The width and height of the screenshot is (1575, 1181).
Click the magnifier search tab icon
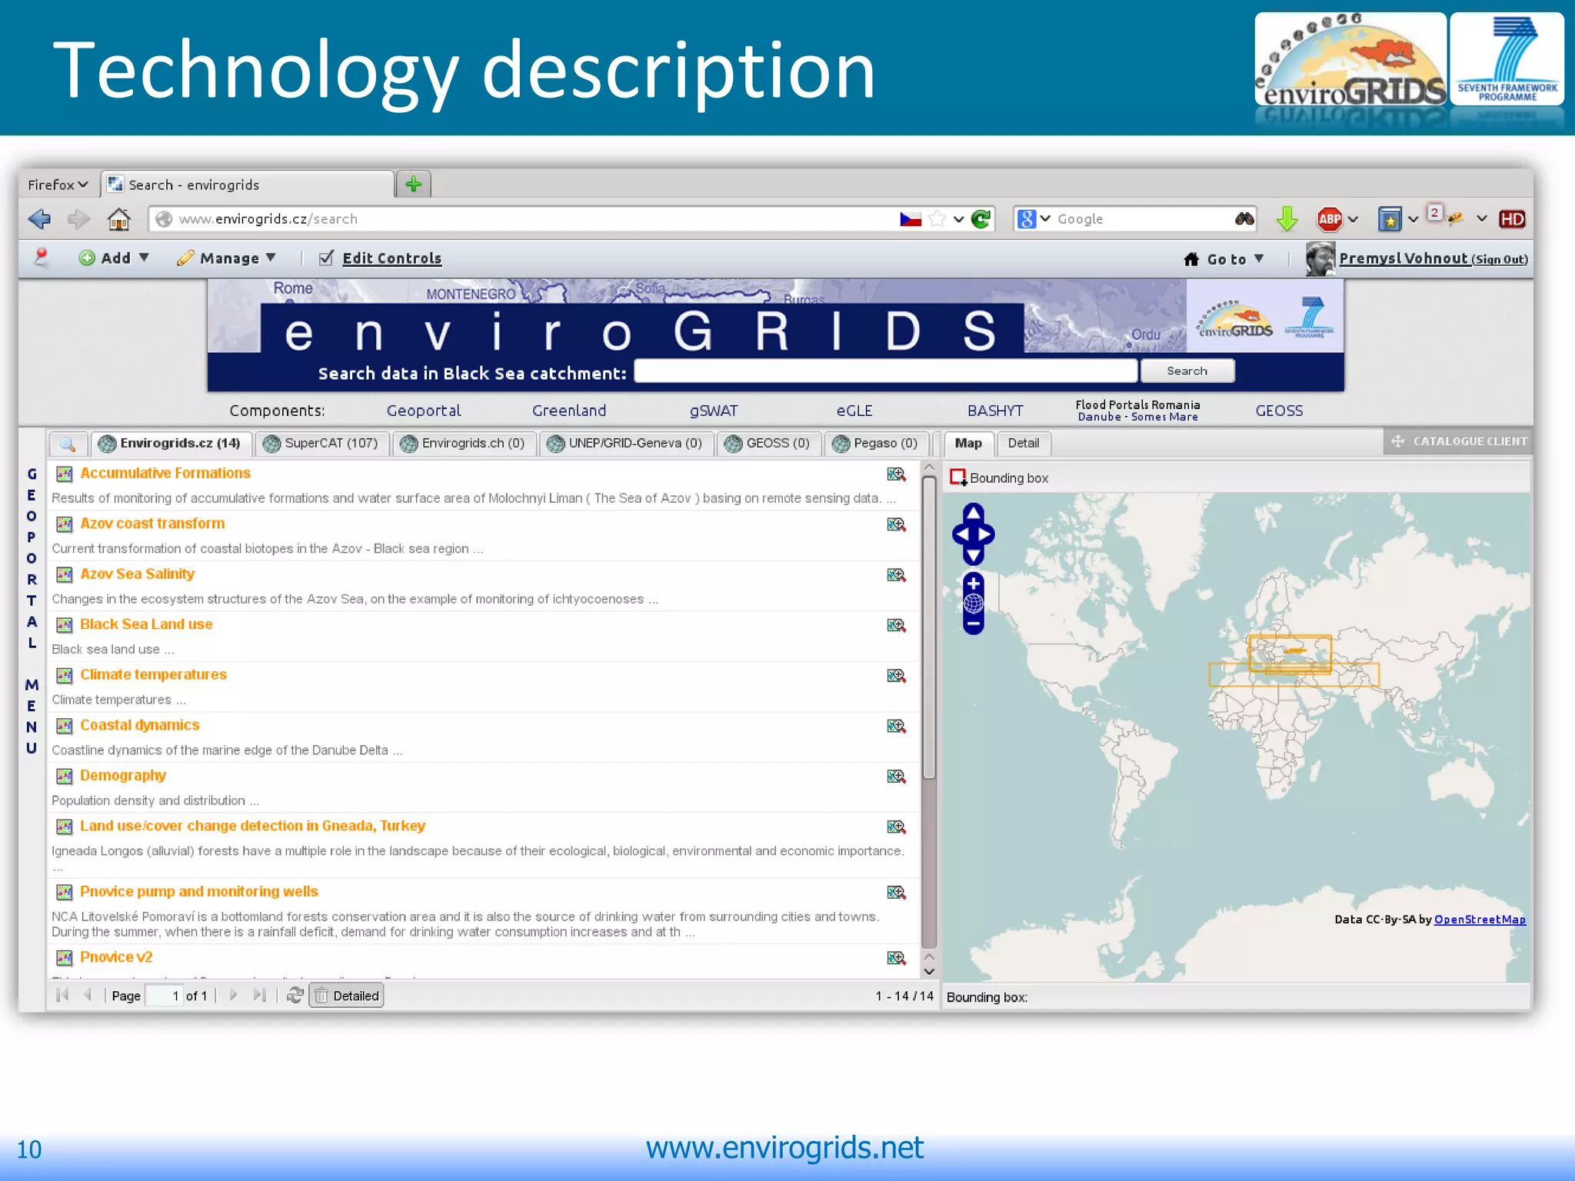[x=68, y=444]
